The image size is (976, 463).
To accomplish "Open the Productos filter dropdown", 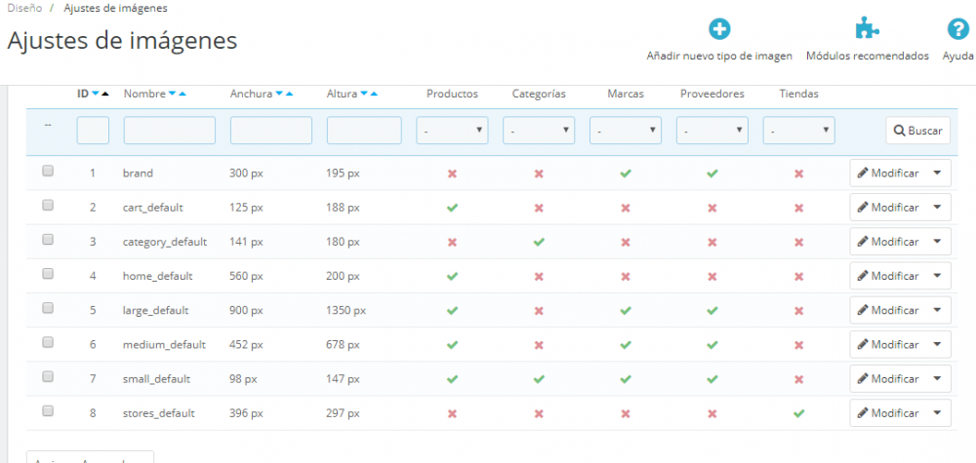I will click(x=452, y=131).
